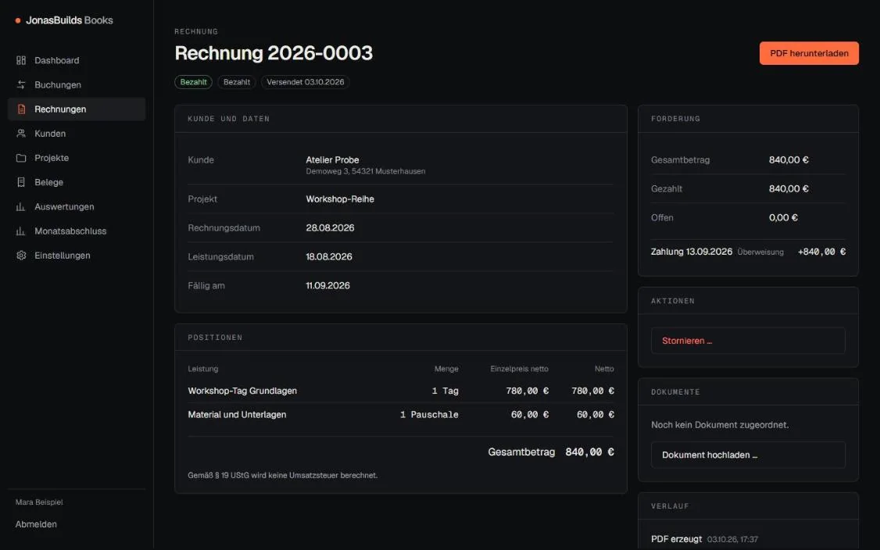
Task: Click the +840,00 € payment amount
Action: [821, 252]
